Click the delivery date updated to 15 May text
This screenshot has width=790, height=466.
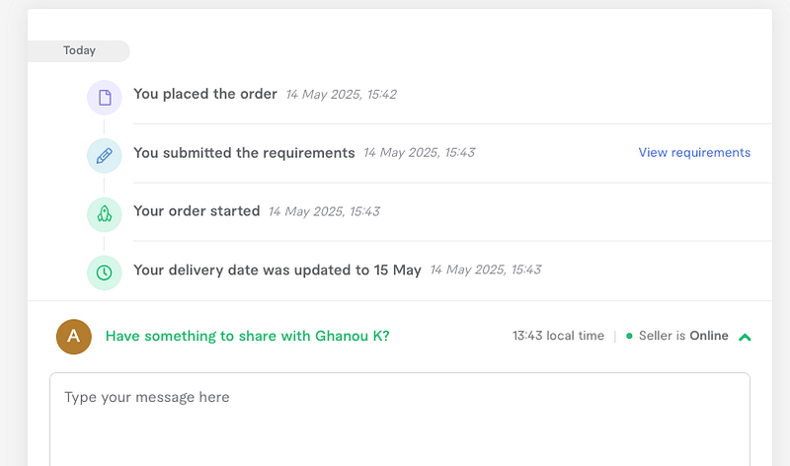pos(277,270)
